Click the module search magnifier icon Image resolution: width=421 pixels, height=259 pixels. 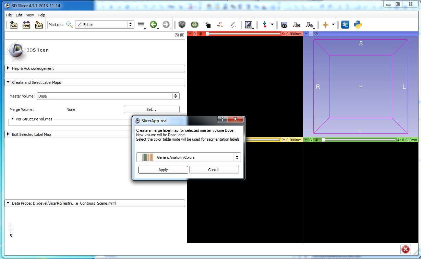pos(70,25)
